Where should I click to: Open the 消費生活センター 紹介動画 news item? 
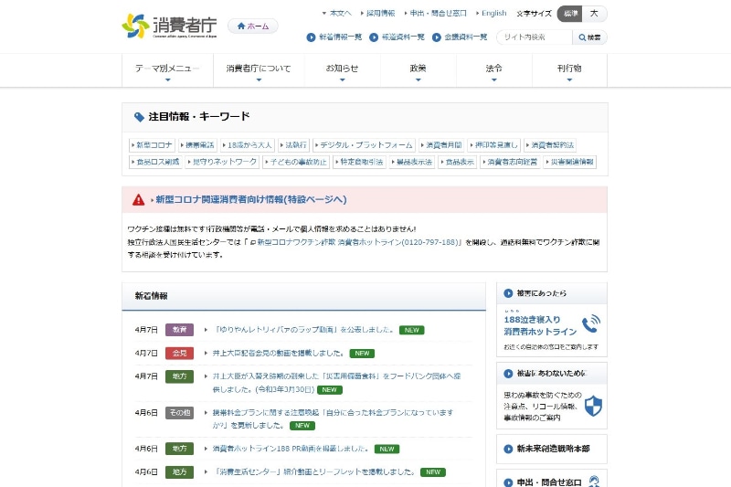pos(313,472)
